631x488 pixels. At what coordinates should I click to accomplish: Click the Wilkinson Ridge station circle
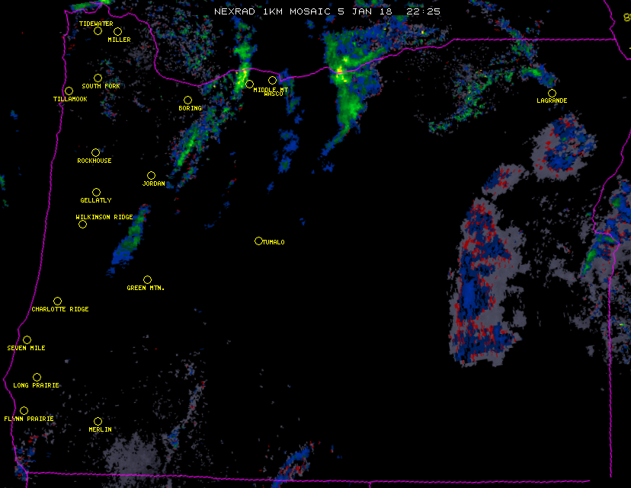pos(82,224)
